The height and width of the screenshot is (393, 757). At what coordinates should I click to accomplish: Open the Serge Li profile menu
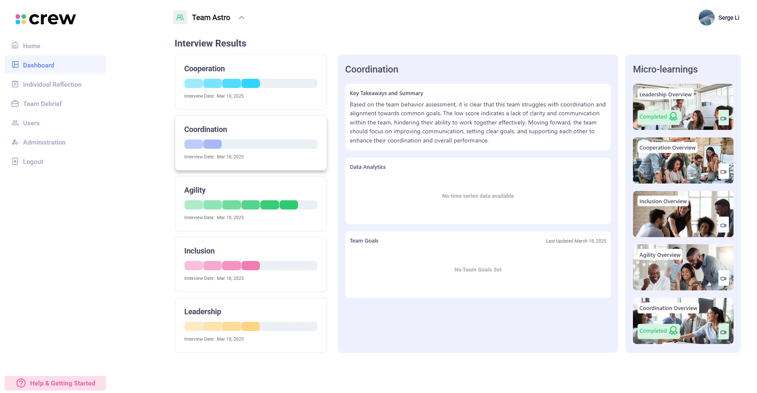click(718, 18)
